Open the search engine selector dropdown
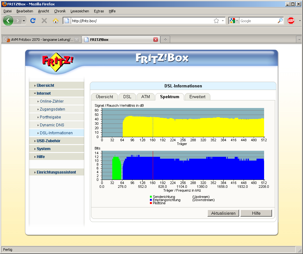The width and height of the screenshot is (303, 254). [234, 21]
